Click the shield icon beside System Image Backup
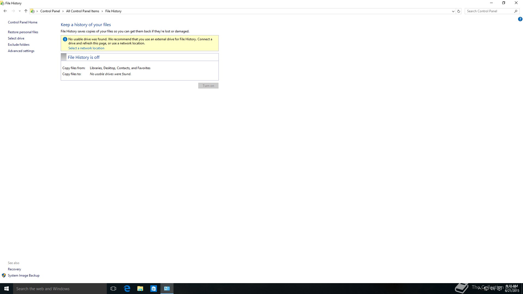This screenshot has height=294, width=523. coord(4,275)
